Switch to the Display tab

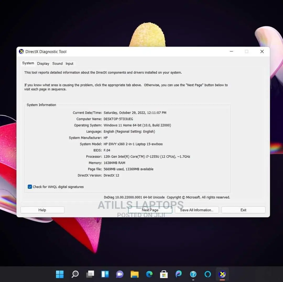point(43,64)
